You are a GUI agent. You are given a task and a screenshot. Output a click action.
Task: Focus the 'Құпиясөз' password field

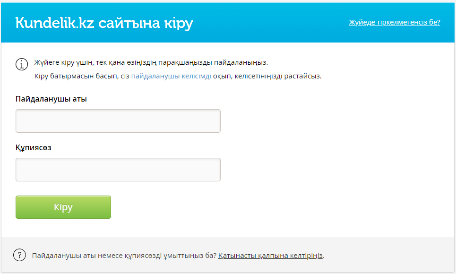[118, 170]
